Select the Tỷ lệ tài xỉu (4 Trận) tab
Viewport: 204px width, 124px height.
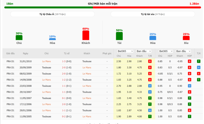[x=153, y=14]
